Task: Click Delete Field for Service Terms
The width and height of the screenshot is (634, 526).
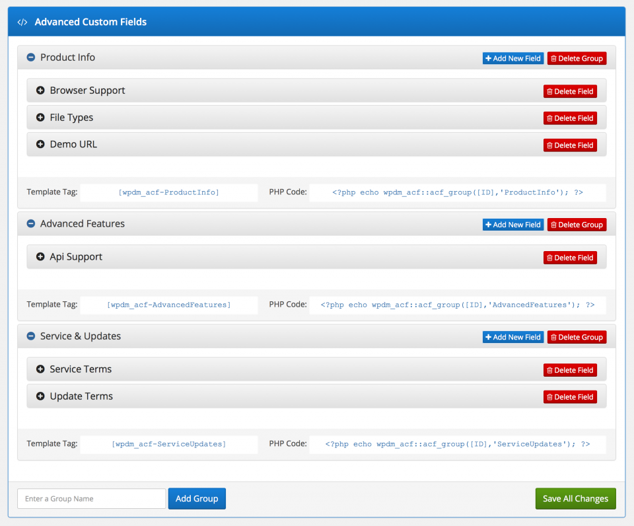Action: [x=570, y=370]
